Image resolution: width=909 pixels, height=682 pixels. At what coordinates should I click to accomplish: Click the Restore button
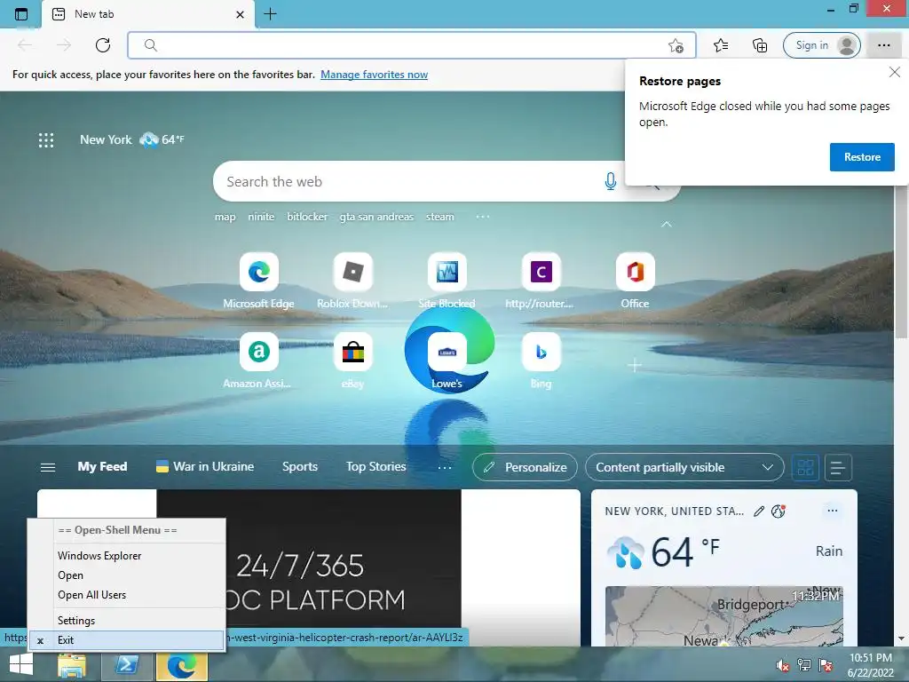click(862, 157)
